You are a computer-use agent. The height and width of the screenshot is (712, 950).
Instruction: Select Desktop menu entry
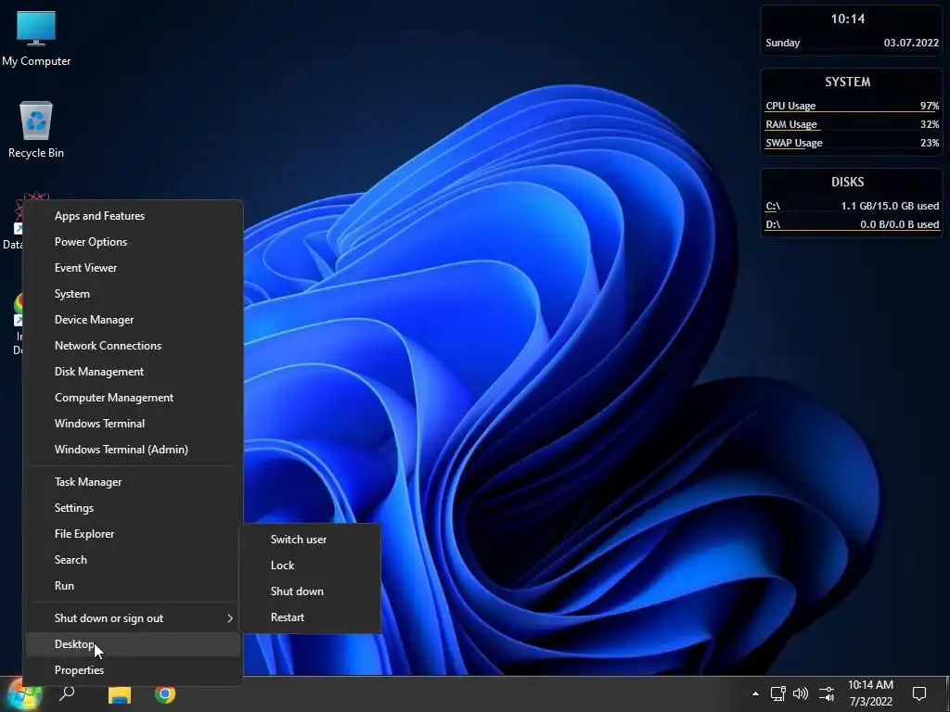coord(134,644)
